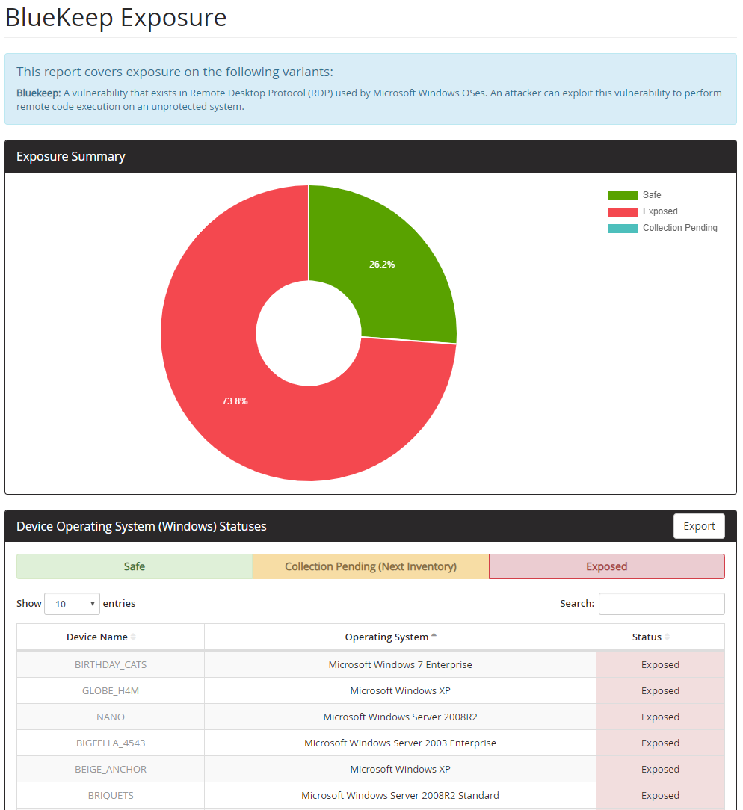743x810 pixels.
Task: Toggle the Safe legend color box
Action: (623, 195)
